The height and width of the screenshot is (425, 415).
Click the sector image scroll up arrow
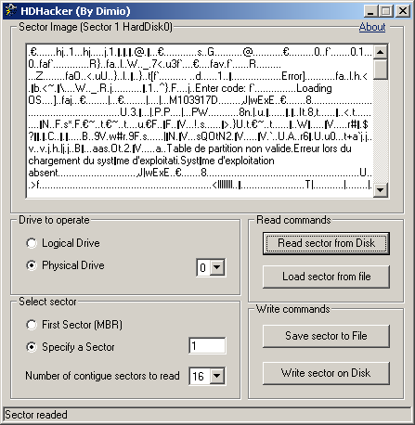tap(381, 52)
